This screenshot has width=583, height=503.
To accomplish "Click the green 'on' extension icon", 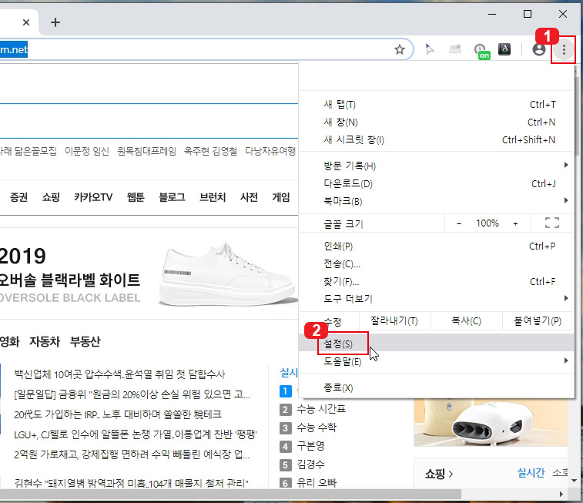I will click(x=481, y=52).
